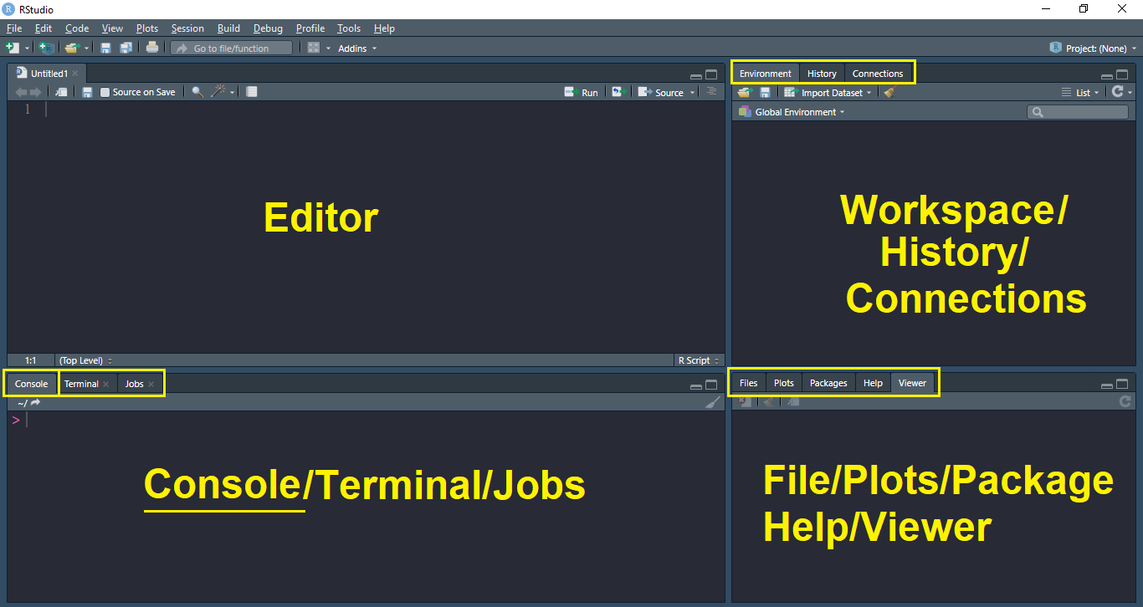Clear the environment with the broom icon
1143x607 pixels.
tap(889, 93)
